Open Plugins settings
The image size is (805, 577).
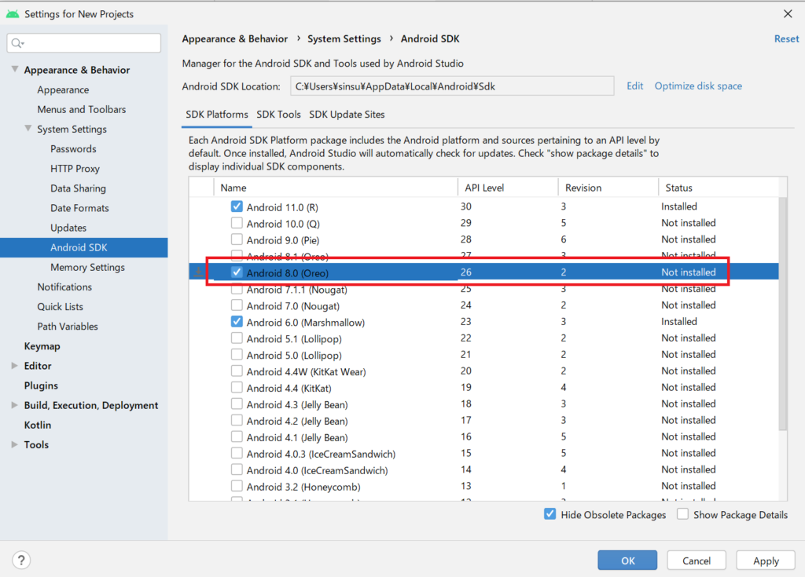[41, 385]
